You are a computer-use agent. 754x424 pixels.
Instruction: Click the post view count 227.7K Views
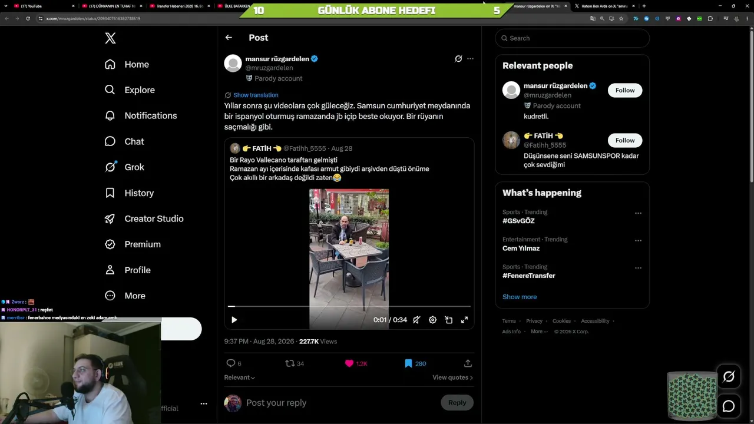[318, 342]
